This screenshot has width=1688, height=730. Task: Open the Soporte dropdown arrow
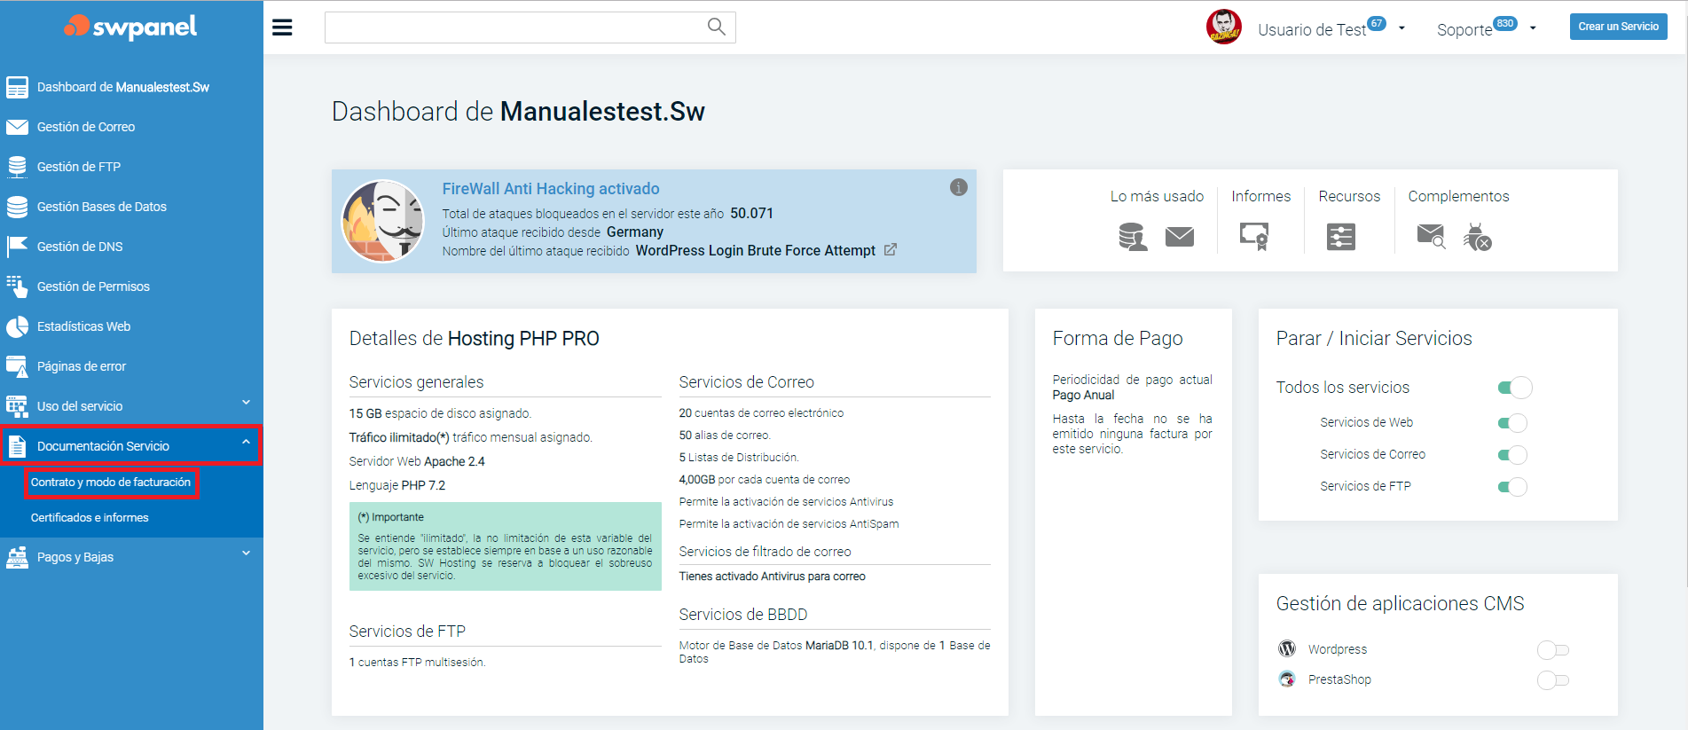click(x=1533, y=28)
